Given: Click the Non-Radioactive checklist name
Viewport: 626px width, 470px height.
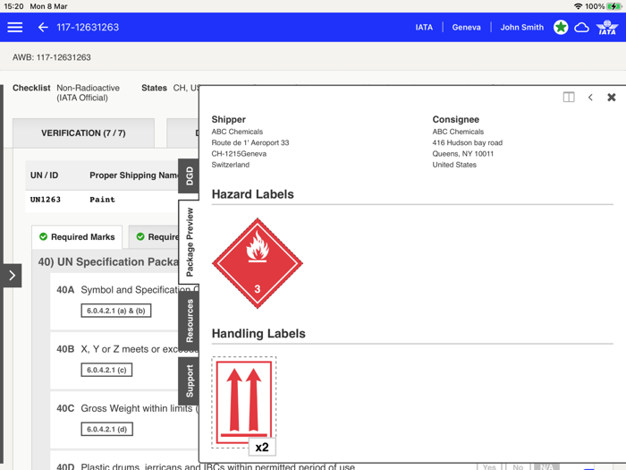Looking at the screenshot, I should (88, 93).
